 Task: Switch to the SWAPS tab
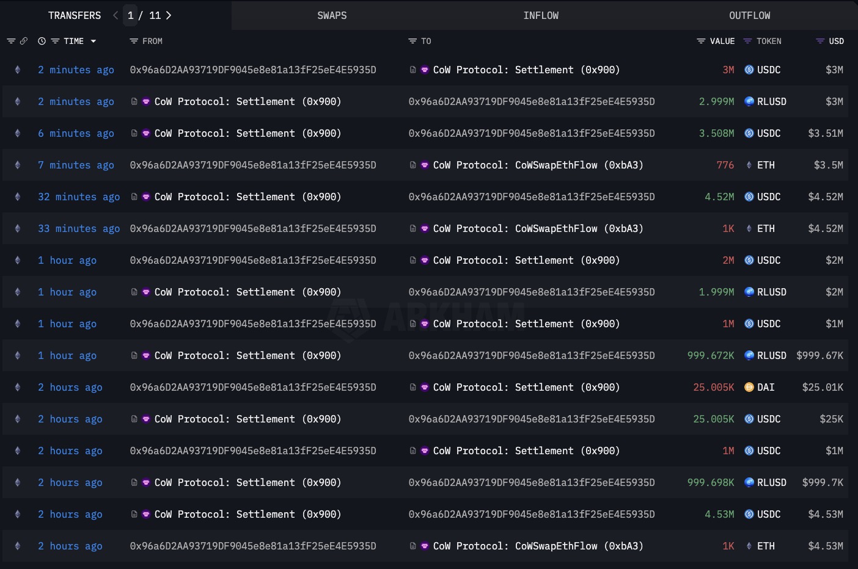(332, 15)
